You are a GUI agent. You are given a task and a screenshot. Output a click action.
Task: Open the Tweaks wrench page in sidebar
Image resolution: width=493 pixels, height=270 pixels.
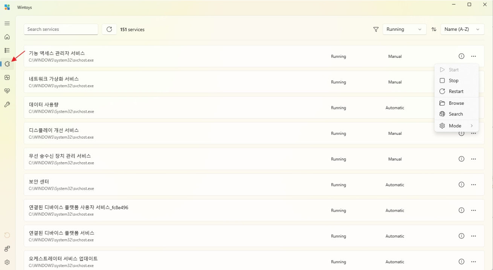pyautogui.click(x=7, y=104)
